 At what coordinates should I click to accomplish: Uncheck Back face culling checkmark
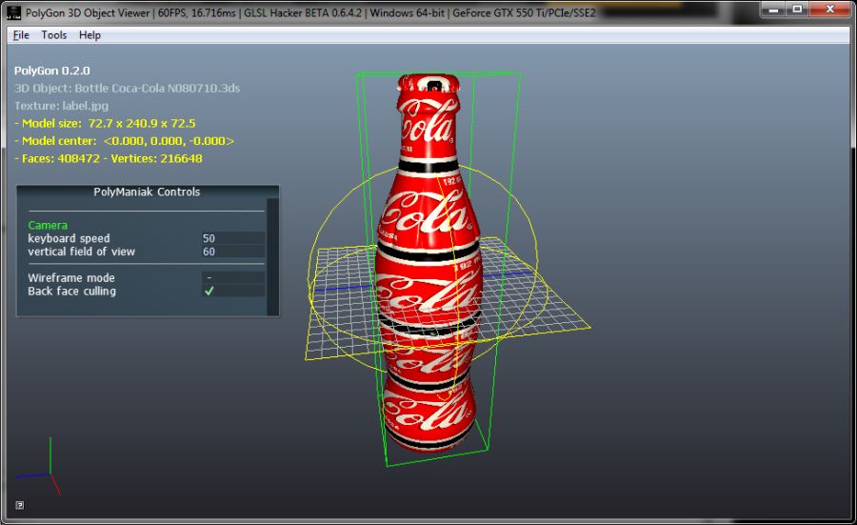point(209,291)
